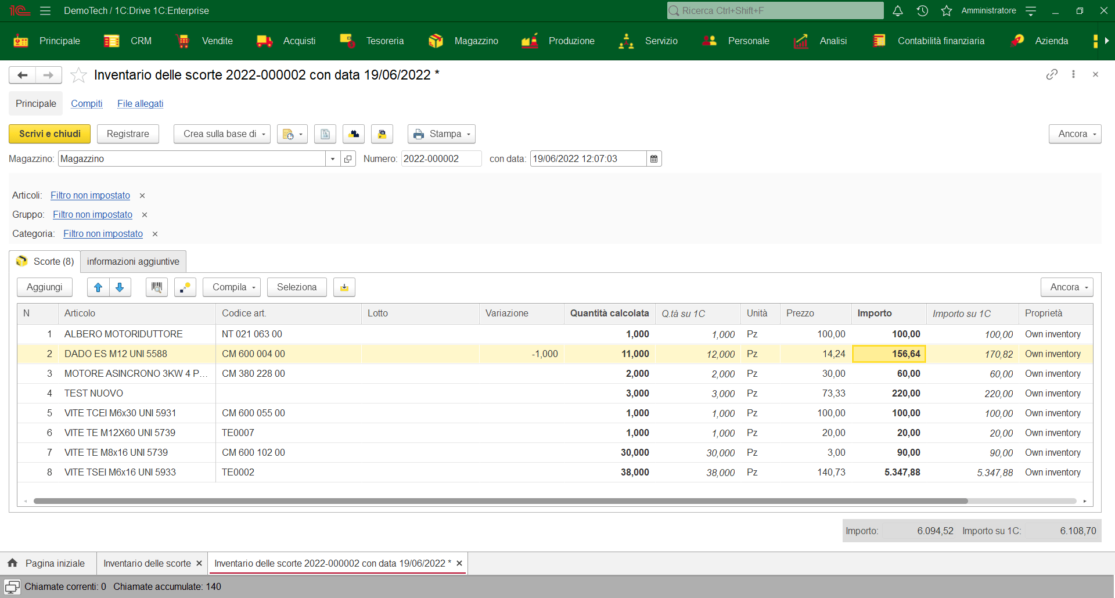Screen dimensions: 1115x598
Task: Click the import data icon next to Seleziona
Action: point(344,287)
